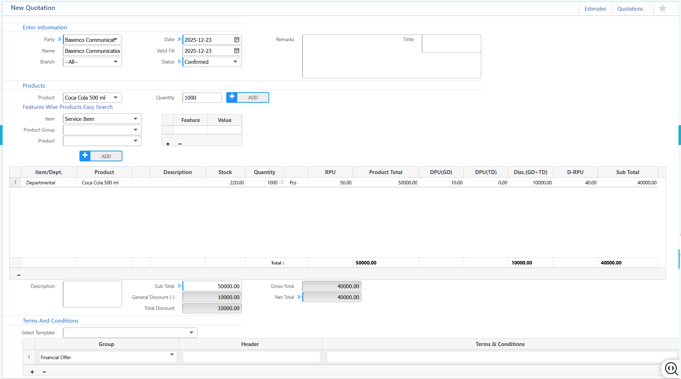681x379 pixels.
Task: Open the Date calendar picker icon
Action: pos(237,40)
